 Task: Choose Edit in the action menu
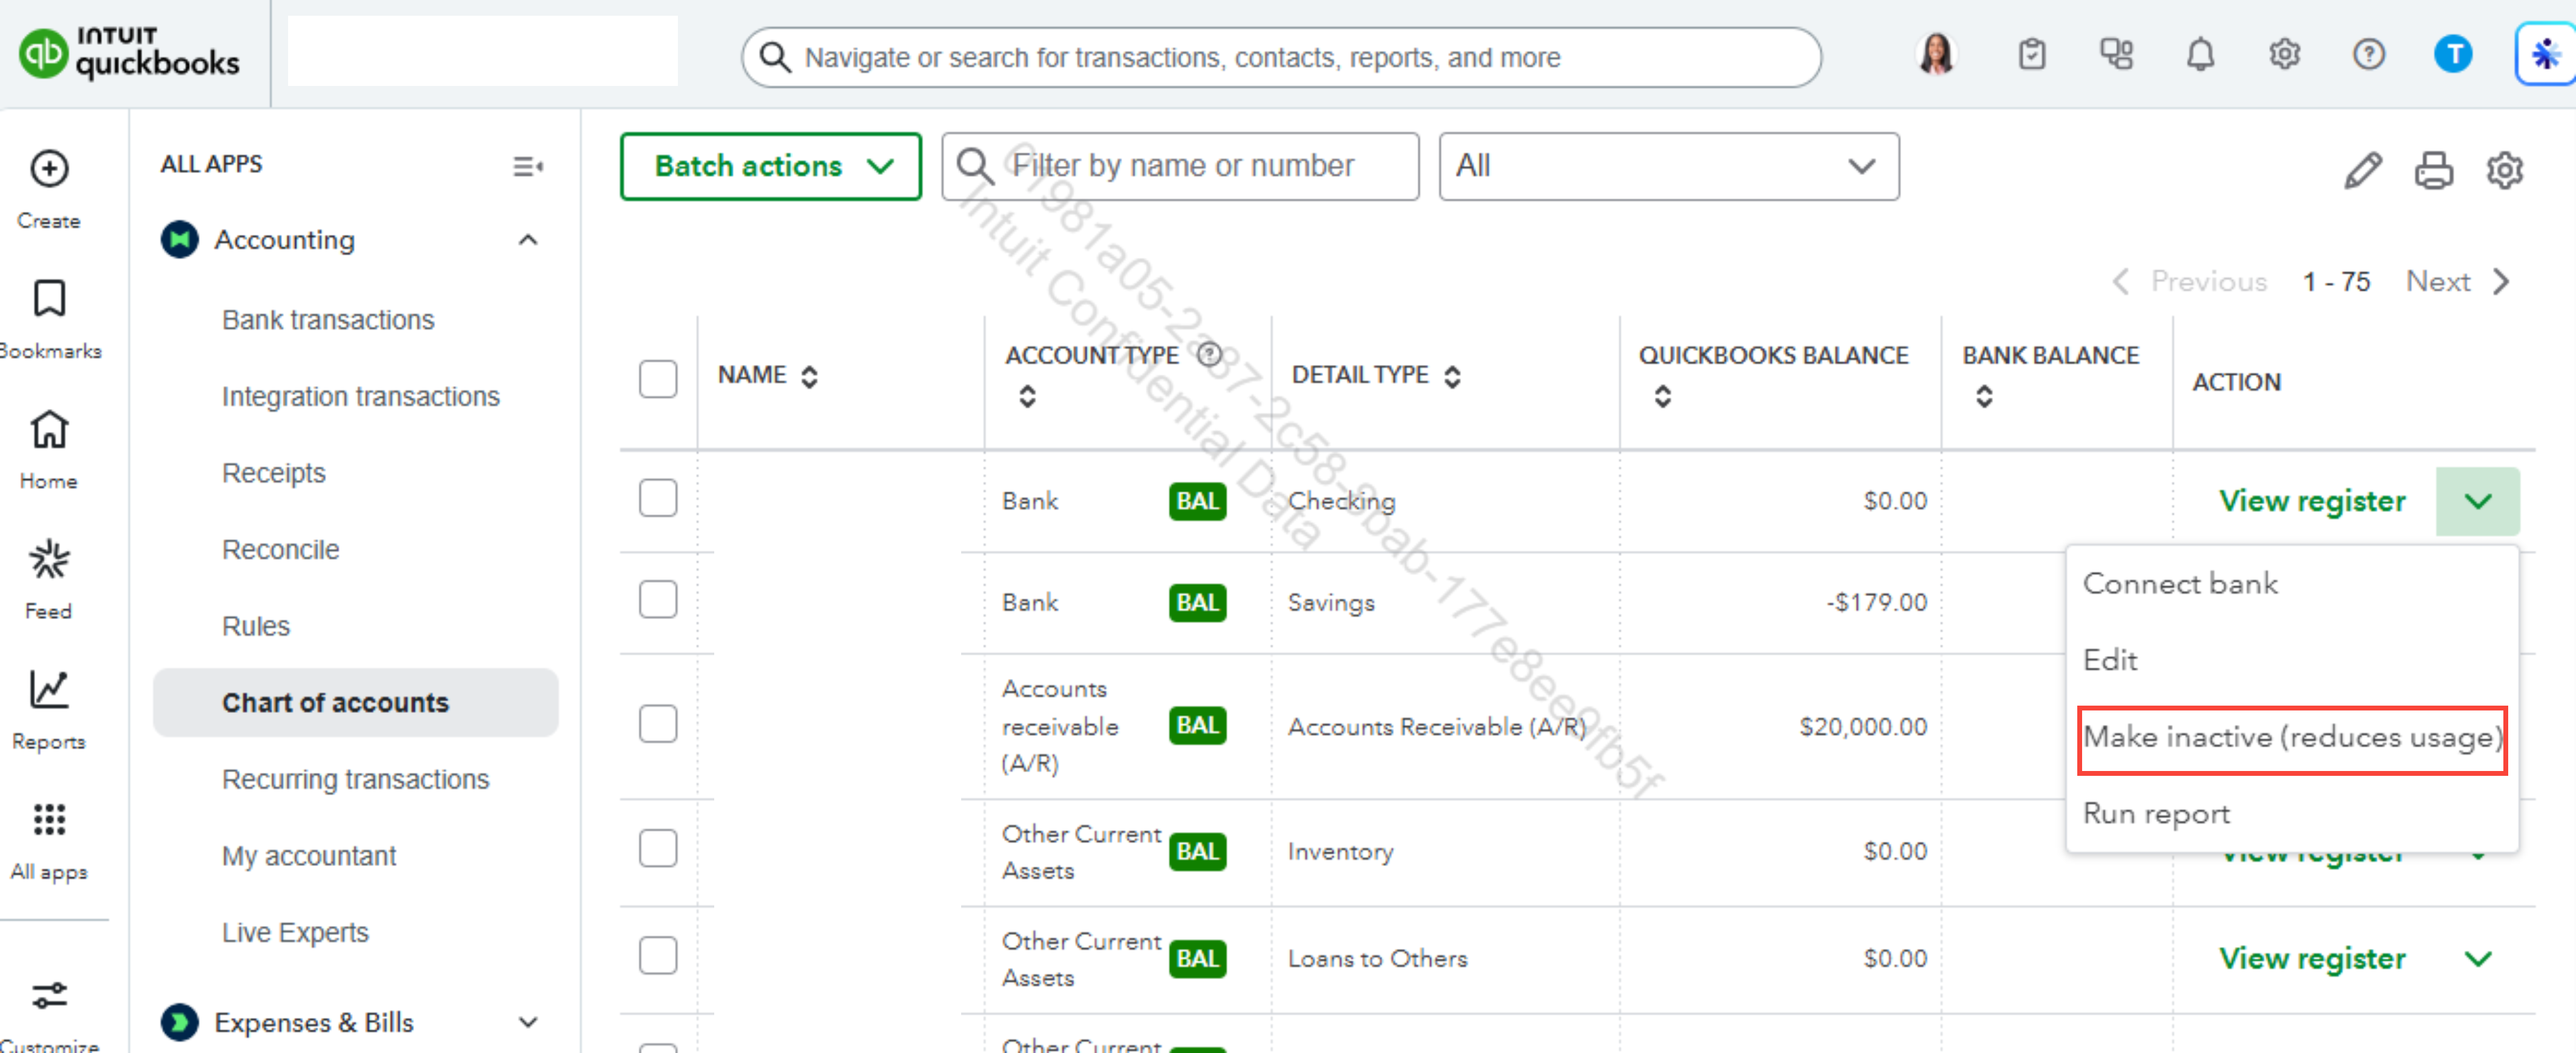(2110, 660)
